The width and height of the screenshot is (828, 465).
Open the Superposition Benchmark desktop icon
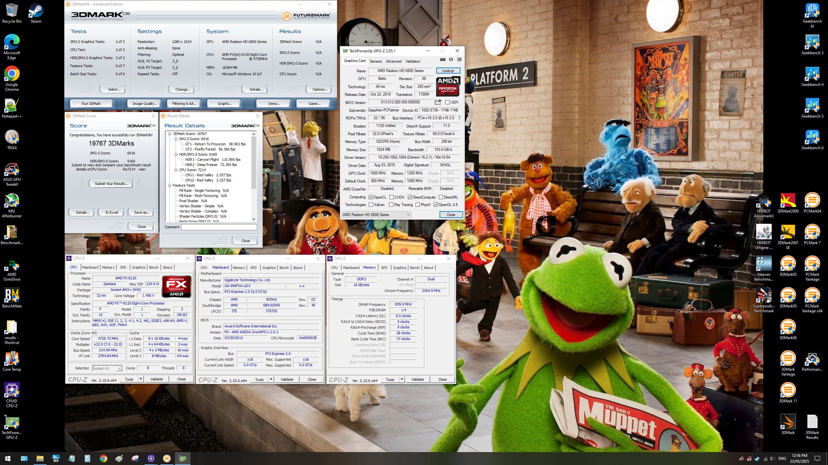point(764,300)
